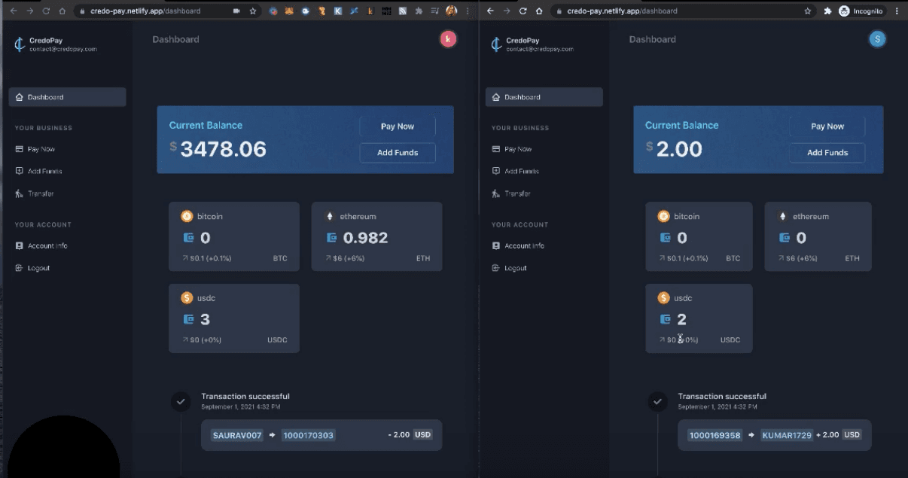Bookmark the page in the right incognito window
Viewport: 908px width, 478px height.
[808, 11]
